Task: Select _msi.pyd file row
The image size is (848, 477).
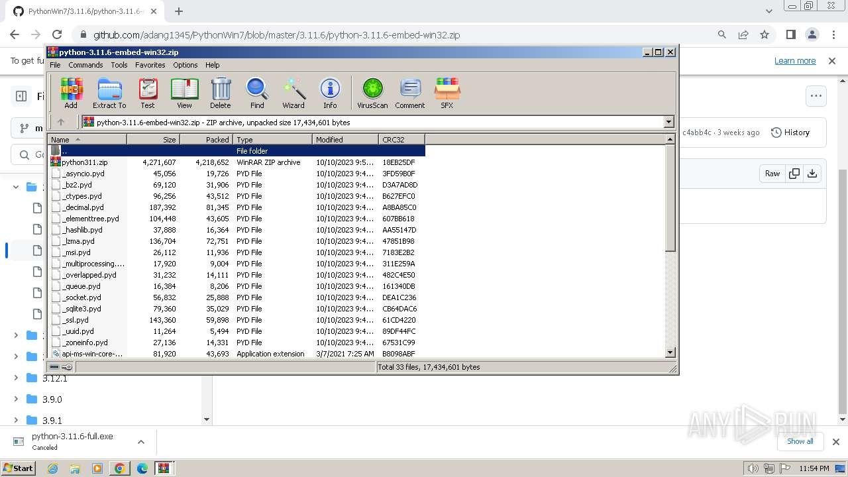Action: click(237, 252)
